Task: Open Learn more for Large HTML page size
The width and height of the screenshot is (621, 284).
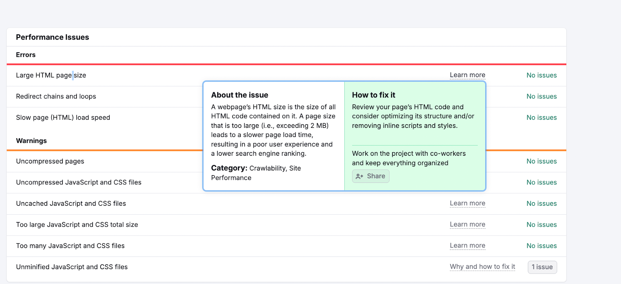Action: 467,75
